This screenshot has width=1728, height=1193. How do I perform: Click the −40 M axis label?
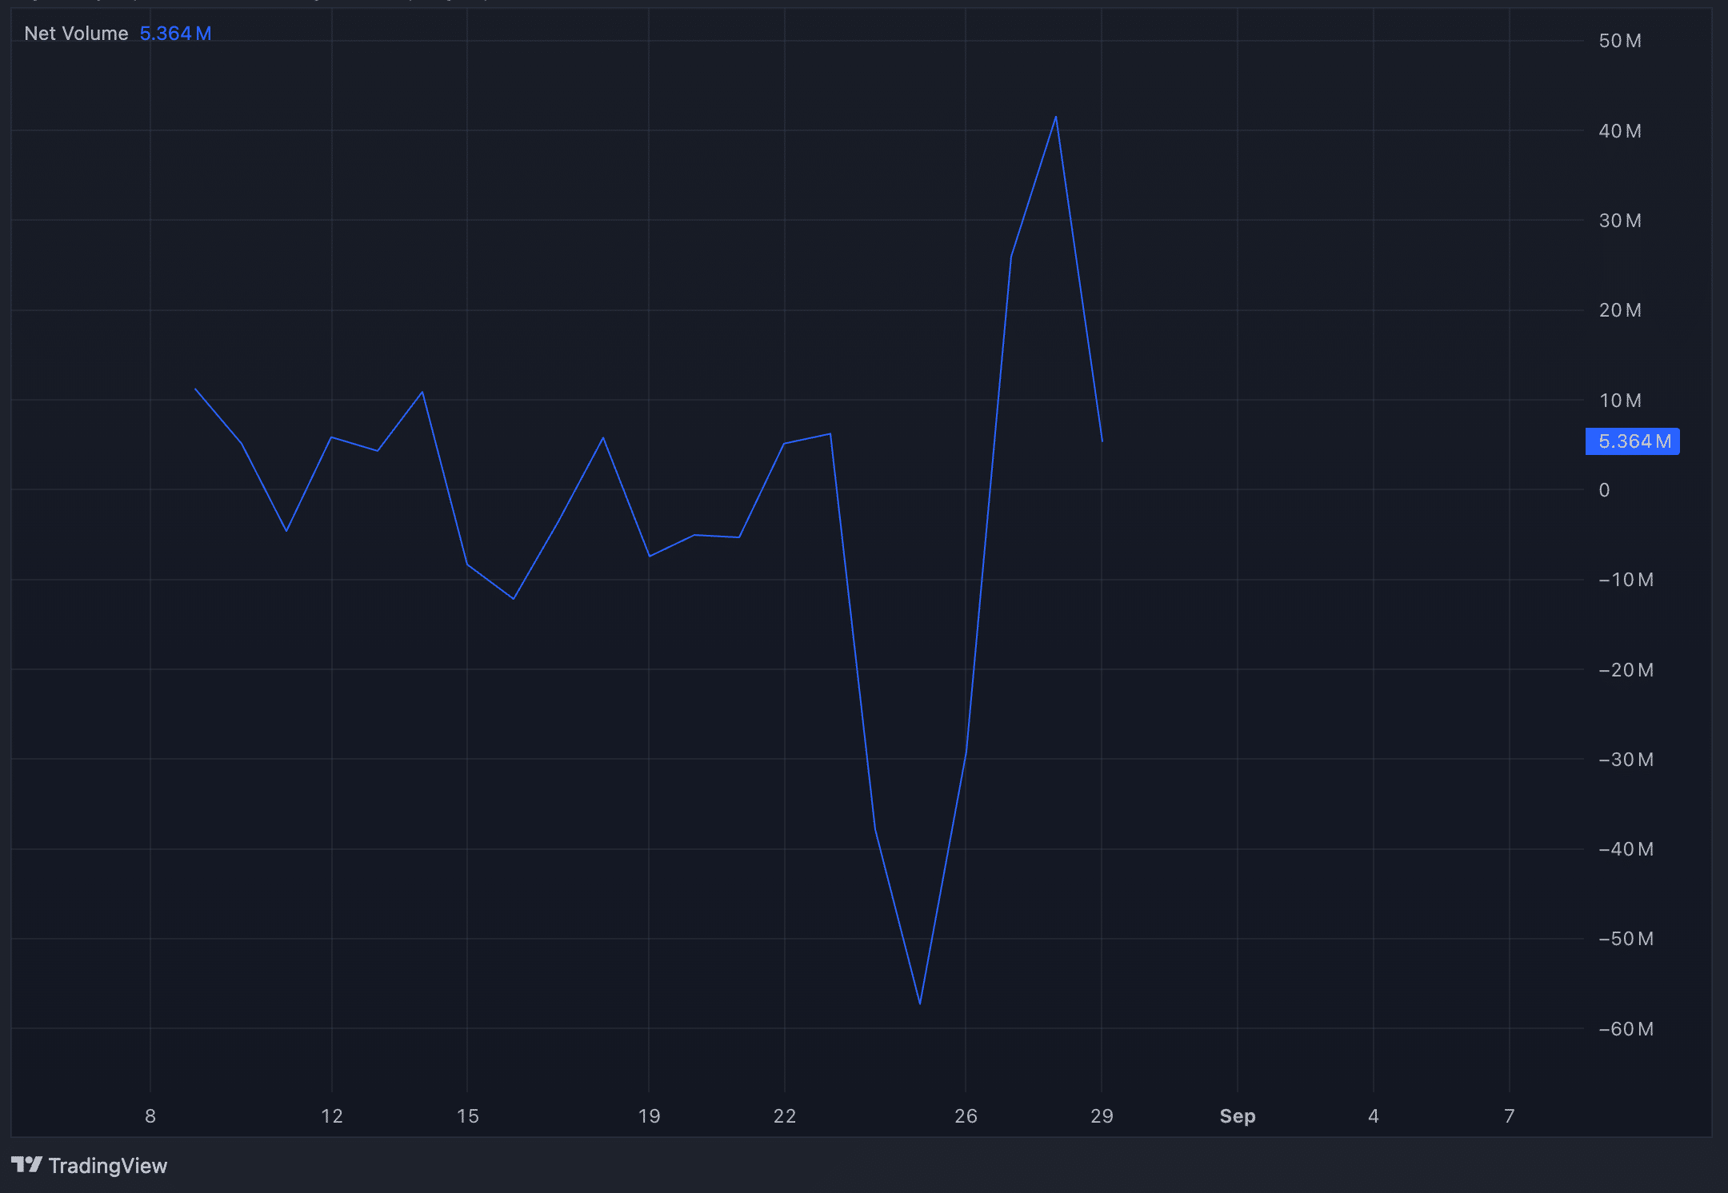[1626, 849]
